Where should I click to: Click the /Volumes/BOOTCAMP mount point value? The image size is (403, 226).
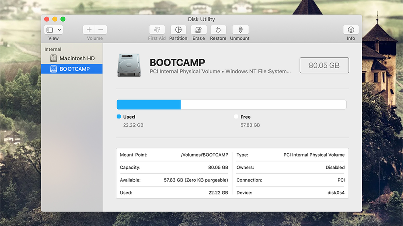pyautogui.click(x=205, y=155)
